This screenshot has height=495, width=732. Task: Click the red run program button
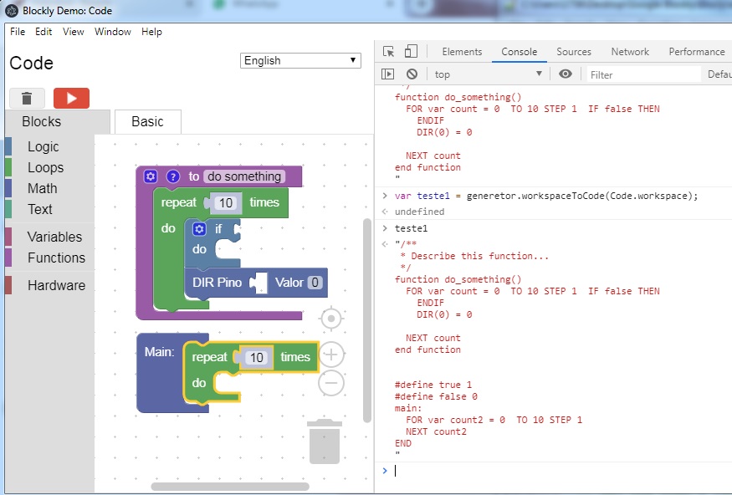click(71, 98)
